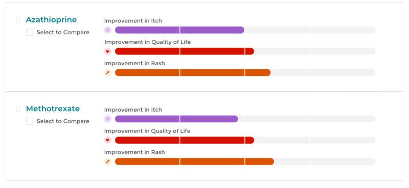Check Select to Compare for Azathioprine
Image resolution: width=409 pixels, height=188 pixels.
pyautogui.click(x=30, y=32)
